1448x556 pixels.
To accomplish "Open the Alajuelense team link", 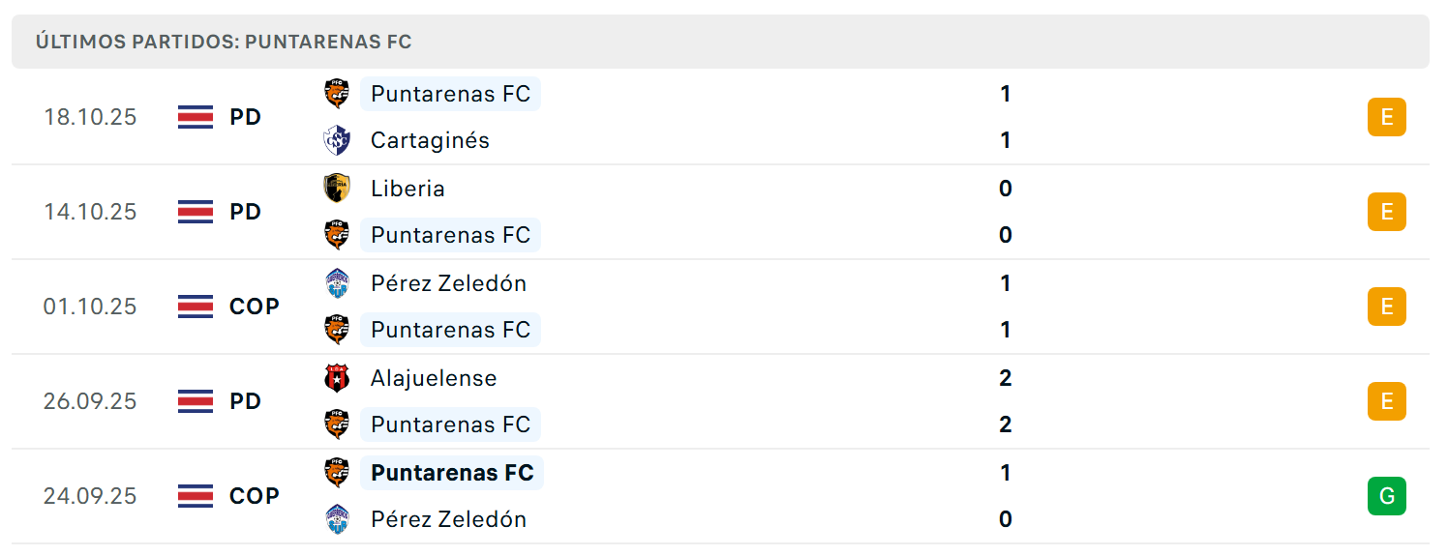I will click(x=434, y=378).
